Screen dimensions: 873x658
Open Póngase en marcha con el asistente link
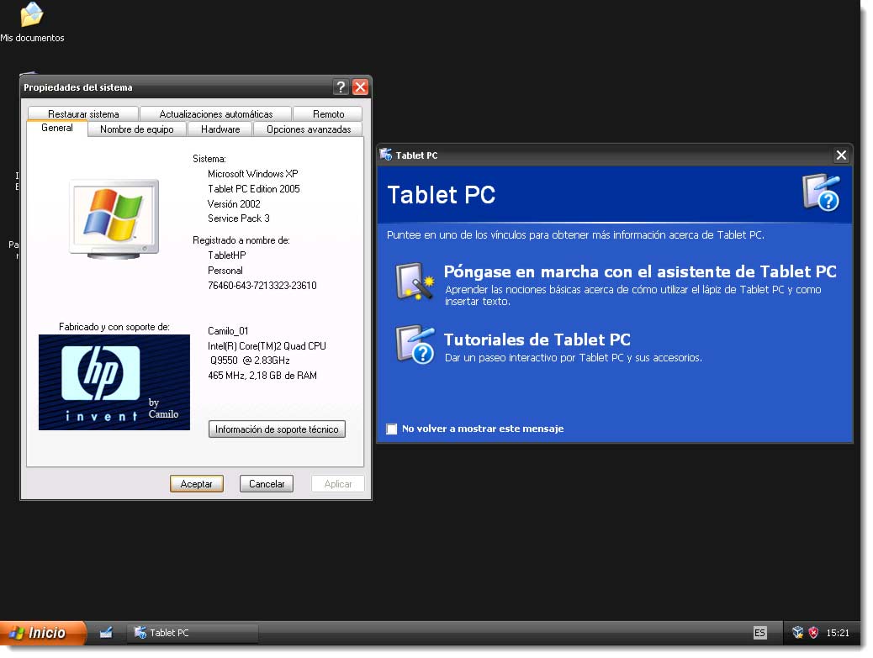coord(640,271)
